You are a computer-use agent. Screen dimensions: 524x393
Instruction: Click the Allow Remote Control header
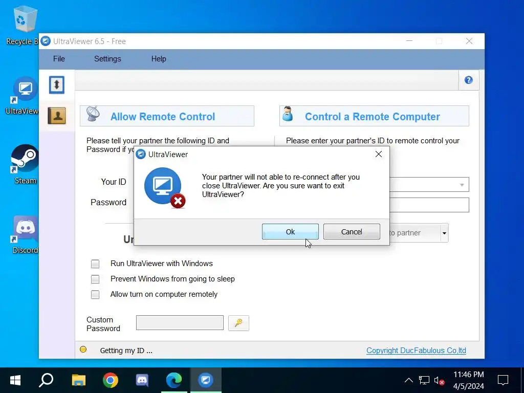167,116
